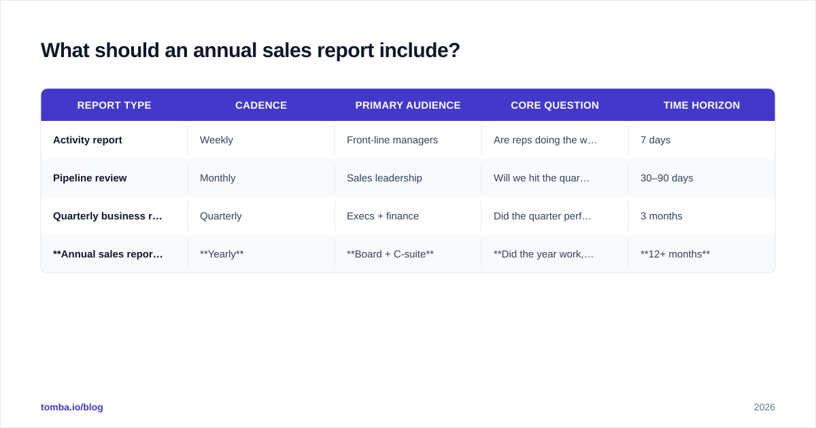The image size is (816, 428).
Task: Click the 'Will we hit the quar…' cell
Action: point(555,178)
